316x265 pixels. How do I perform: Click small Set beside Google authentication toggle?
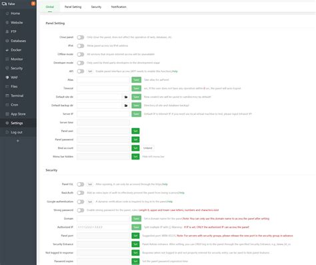click(90, 202)
